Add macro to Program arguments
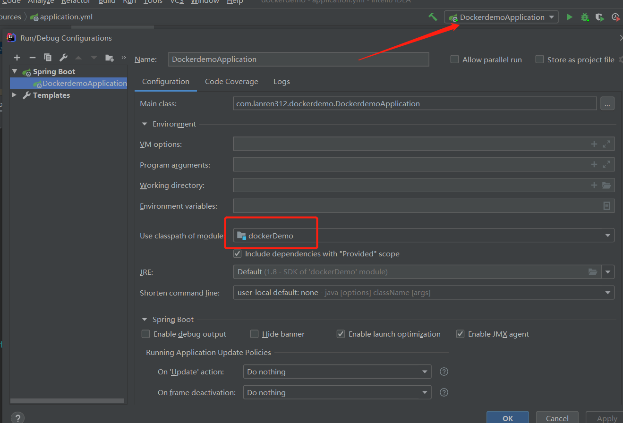The image size is (623, 423). pyautogui.click(x=594, y=164)
